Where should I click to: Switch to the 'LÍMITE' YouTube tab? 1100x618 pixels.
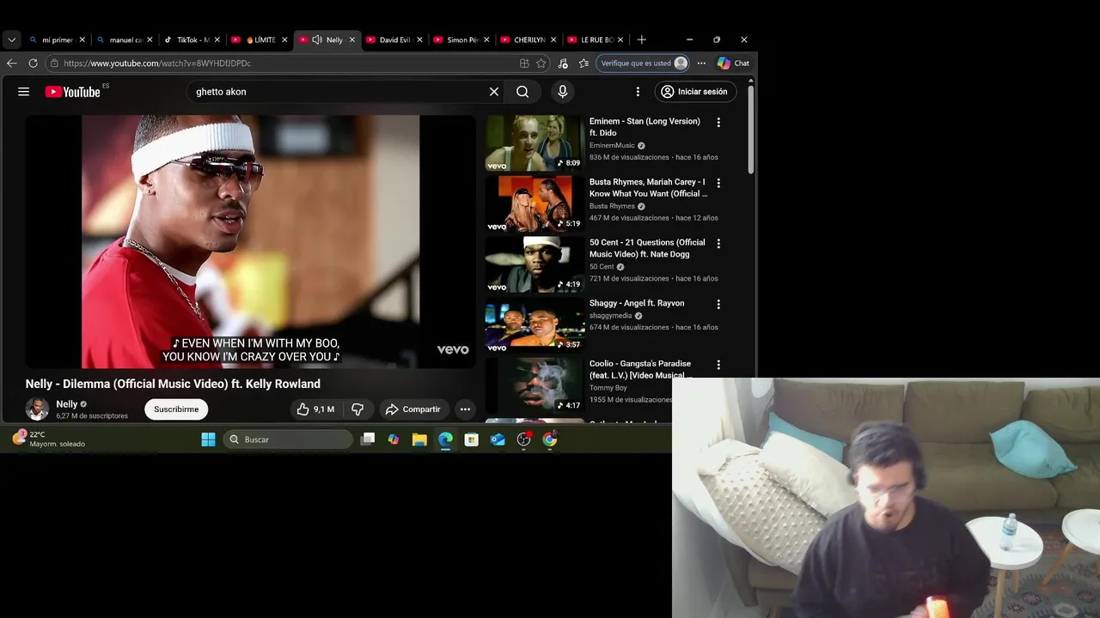pyautogui.click(x=258, y=39)
